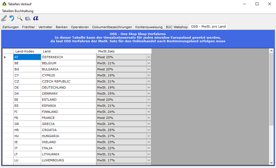Expand the MwSt.Satz dropdown for ÖSTERREICH
Image resolution: width=276 pixels, height=168 pixels.
click(149, 57)
